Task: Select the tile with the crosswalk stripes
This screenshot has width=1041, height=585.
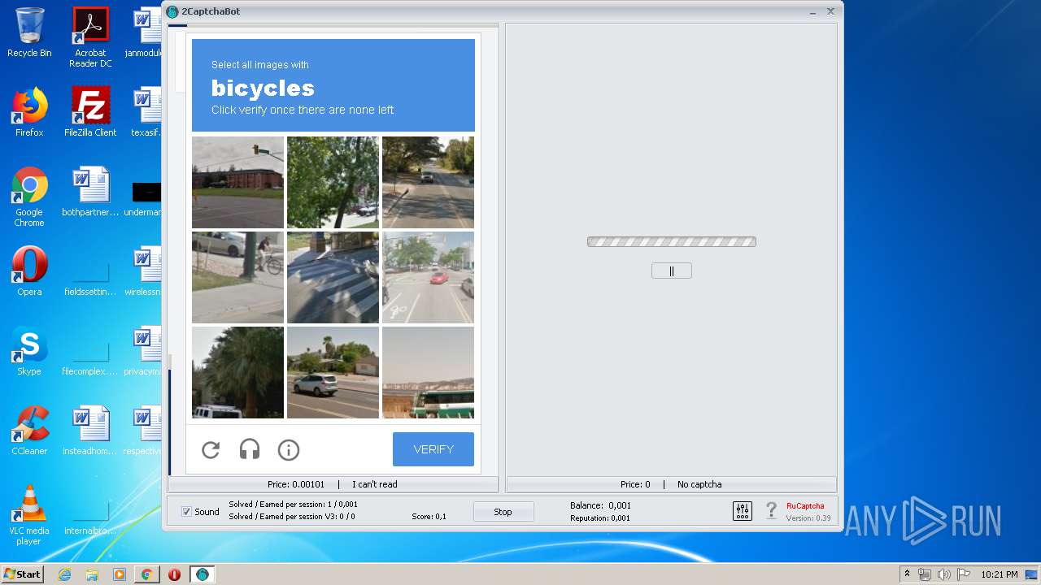Action: tap(333, 277)
